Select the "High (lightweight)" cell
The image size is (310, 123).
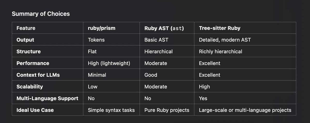[109, 63]
